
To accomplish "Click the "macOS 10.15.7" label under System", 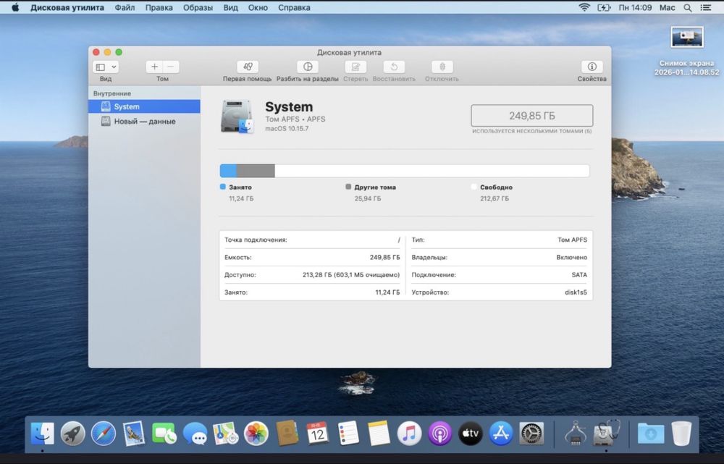I will coord(287,128).
